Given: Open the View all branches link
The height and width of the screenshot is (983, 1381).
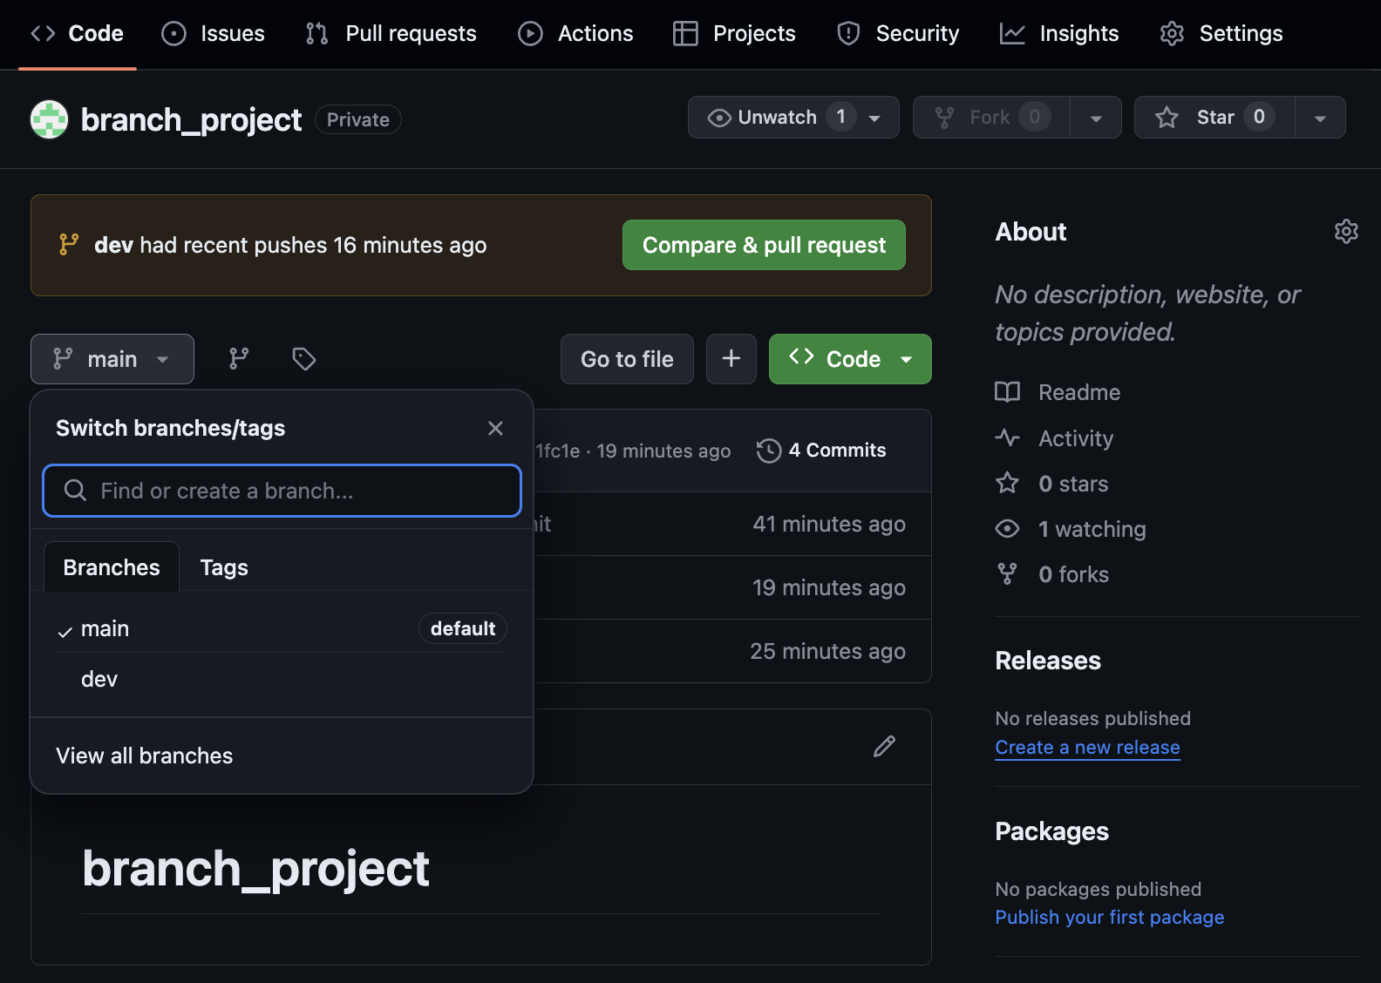Looking at the screenshot, I should click(x=145, y=756).
